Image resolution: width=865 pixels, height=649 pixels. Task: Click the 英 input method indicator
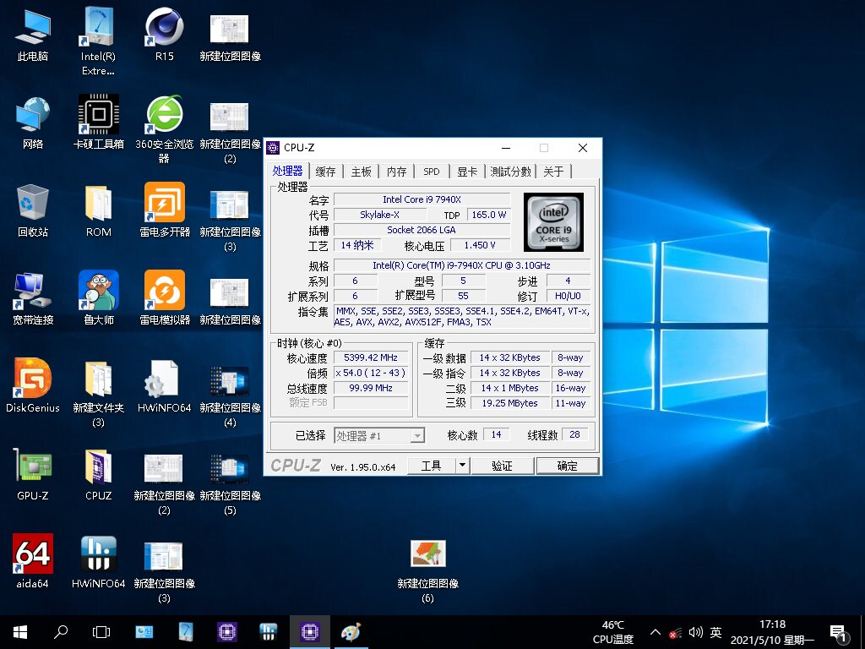click(716, 632)
